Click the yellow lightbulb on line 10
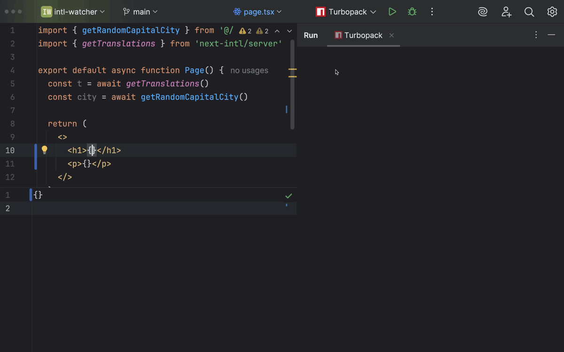 point(44,150)
